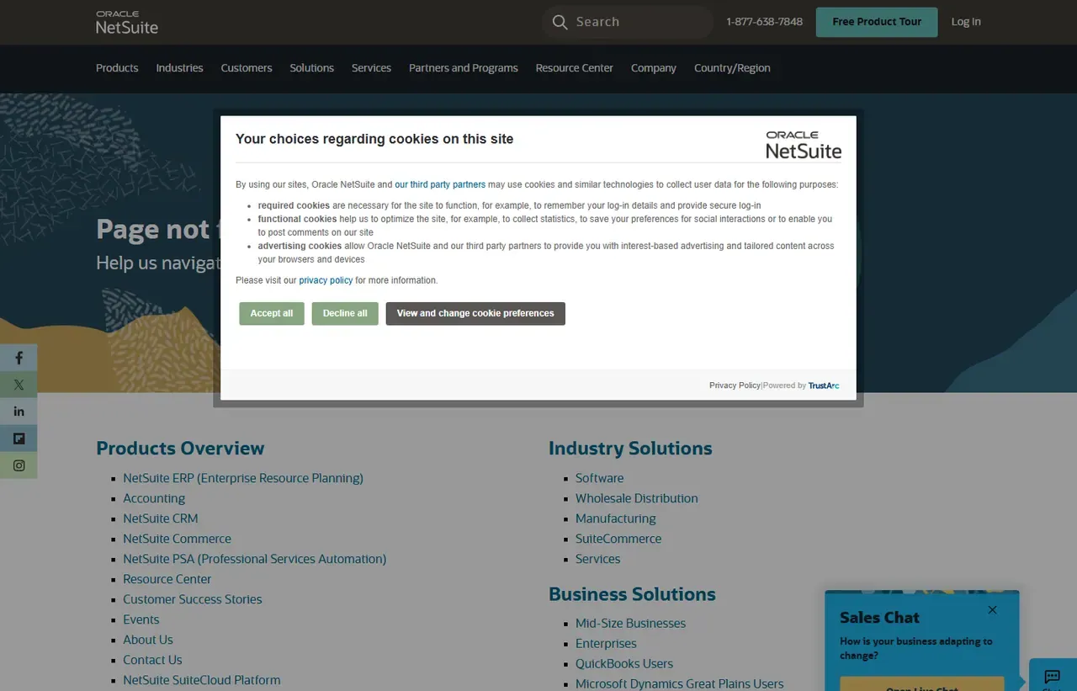
Task: Open the NetSuite Commerce link
Action: (177, 539)
